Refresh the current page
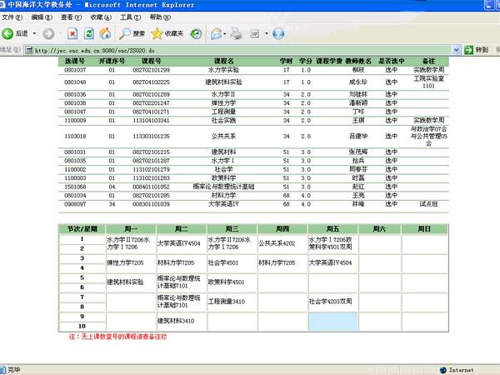500x375 pixels. tap(89, 33)
